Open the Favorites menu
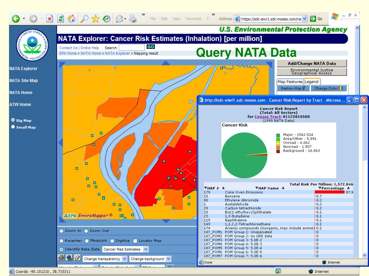This screenshot has width=369, height=276. pyautogui.click(x=194, y=19)
